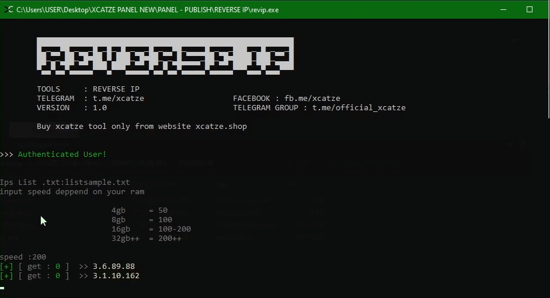Image resolution: width=550 pixels, height=298 pixels.
Task: Click the fb.me/xcatze Facebook text
Action: (x=312, y=99)
